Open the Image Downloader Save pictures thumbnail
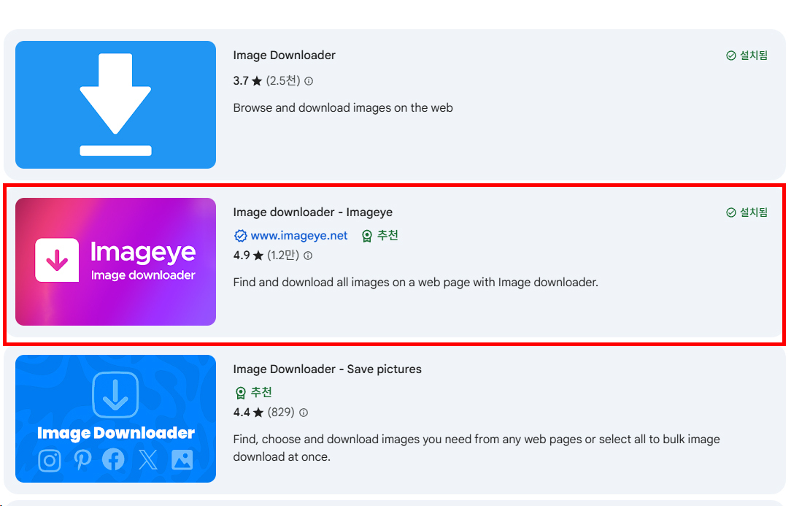 pyautogui.click(x=116, y=418)
